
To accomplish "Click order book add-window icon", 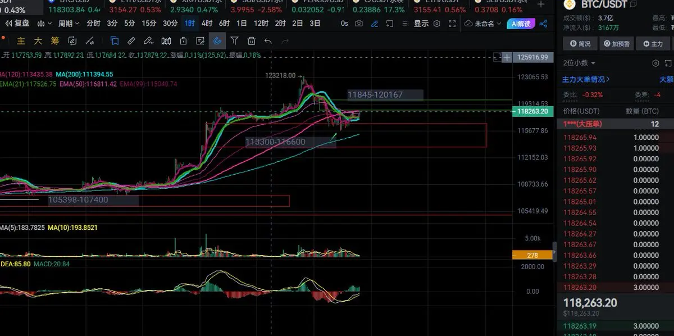I will 667,63.
